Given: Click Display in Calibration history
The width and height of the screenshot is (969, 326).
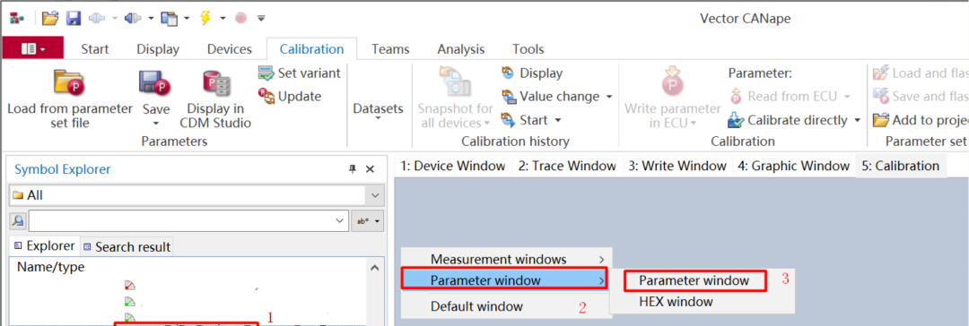Looking at the screenshot, I should tap(531, 73).
